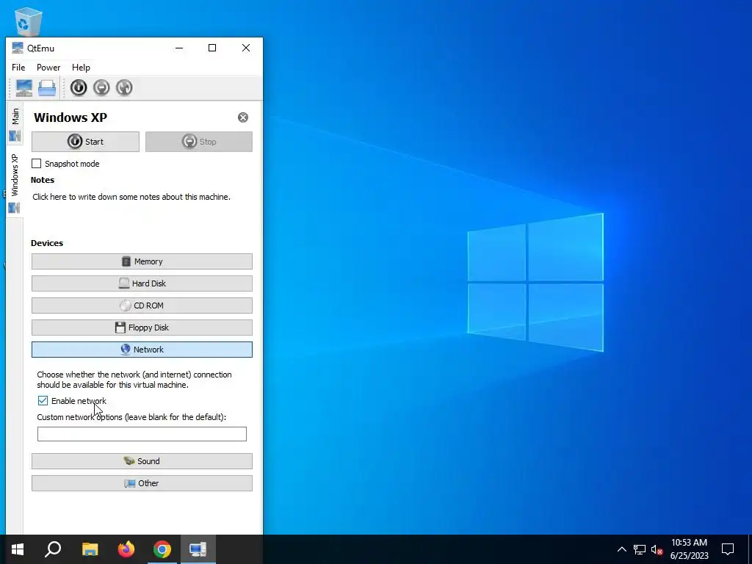
Task: Expand the CD ROM section
Action: tap(142, 305)
